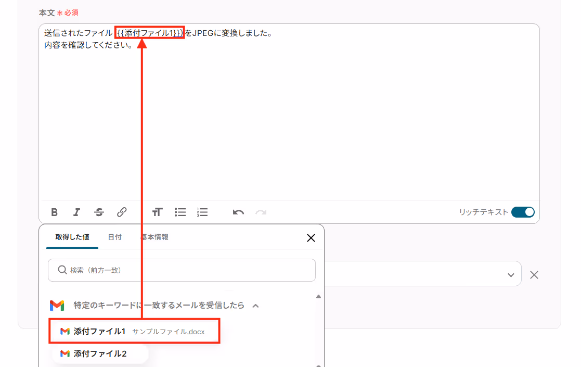Image resolution: width=581 pixels, height=367 pixels.
Task: Click the Gmail icon beside the trigger heading
Action: (x=57, y=306)
